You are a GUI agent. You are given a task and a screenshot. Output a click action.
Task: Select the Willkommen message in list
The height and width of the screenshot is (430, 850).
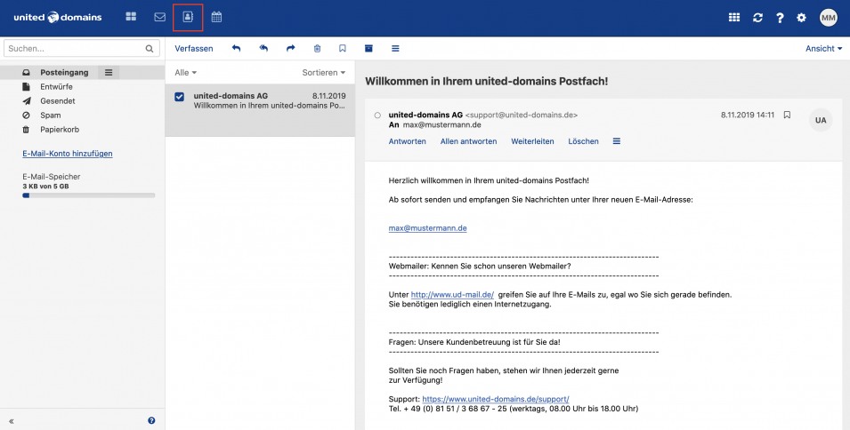tap(260, 110)
